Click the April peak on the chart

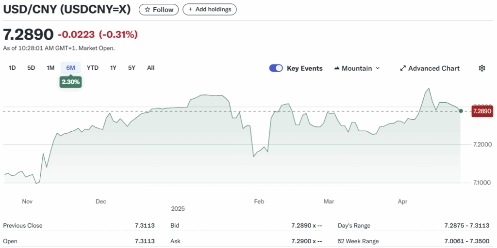point(428,89)
